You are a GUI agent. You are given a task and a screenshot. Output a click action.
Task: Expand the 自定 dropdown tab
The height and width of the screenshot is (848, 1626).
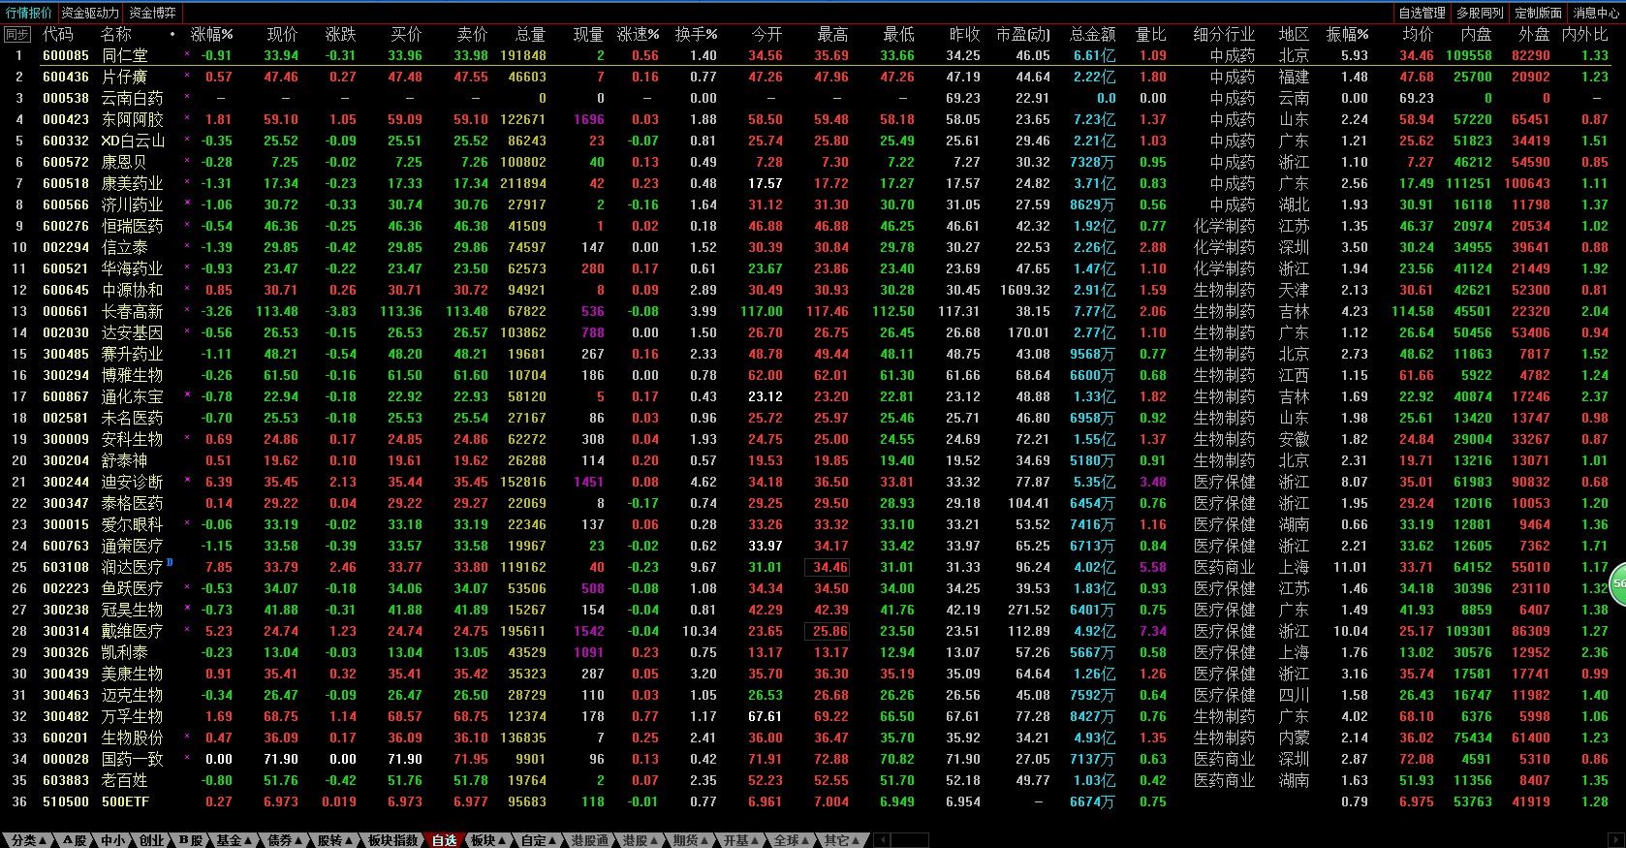point(538,840)
